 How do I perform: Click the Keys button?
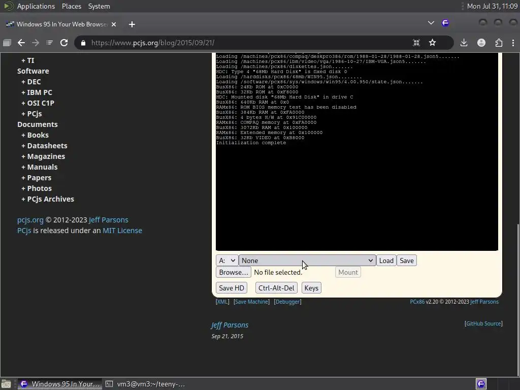(x=311, y=288)
